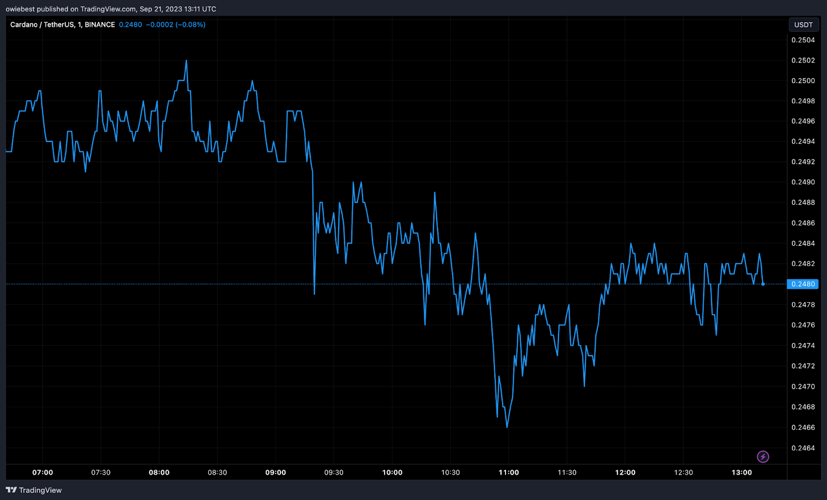
Task: Click the 0.2498 price axis label
Action: 803,101
